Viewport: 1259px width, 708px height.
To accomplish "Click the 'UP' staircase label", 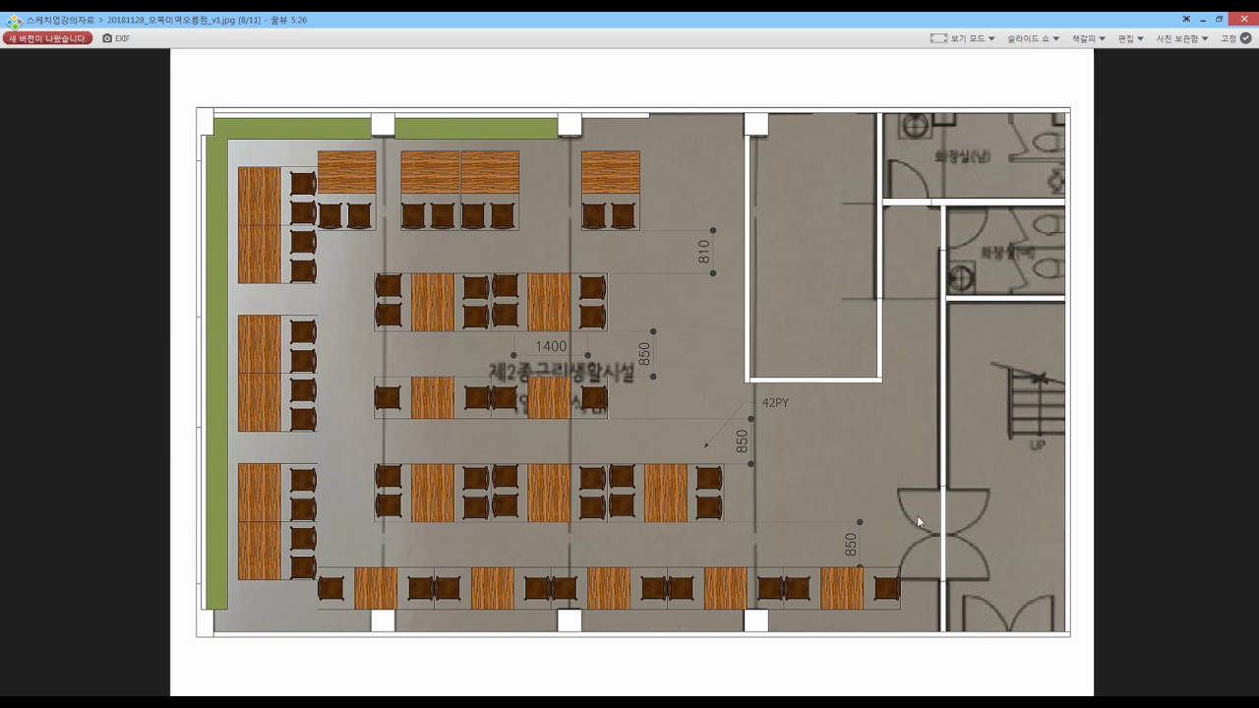I will [x=1037, y=445].
